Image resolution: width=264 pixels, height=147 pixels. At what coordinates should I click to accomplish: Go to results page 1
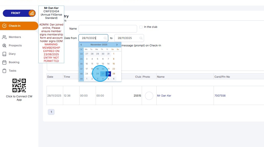tap(51, 112)
